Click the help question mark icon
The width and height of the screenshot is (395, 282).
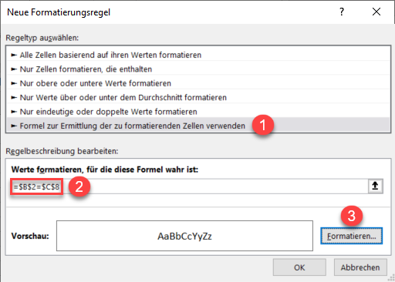pos(342,12)
